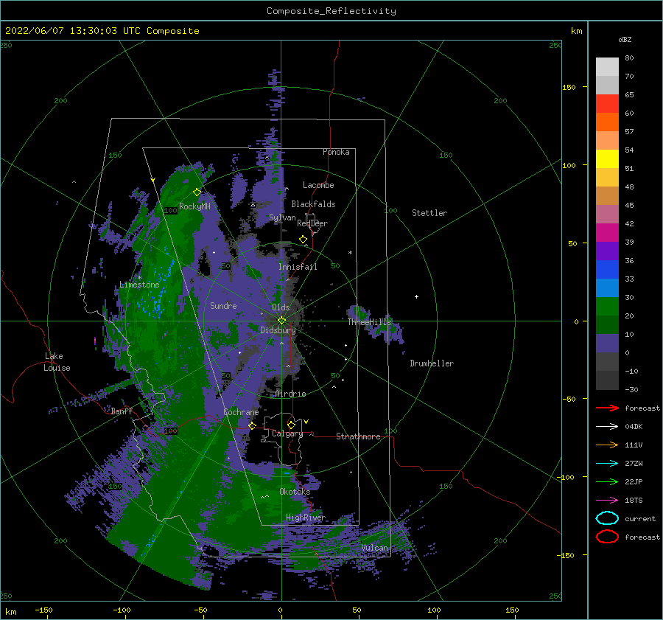Click the Lake Louise label
This screenshot has width=663, height=620.
click(x=57, y=362)
